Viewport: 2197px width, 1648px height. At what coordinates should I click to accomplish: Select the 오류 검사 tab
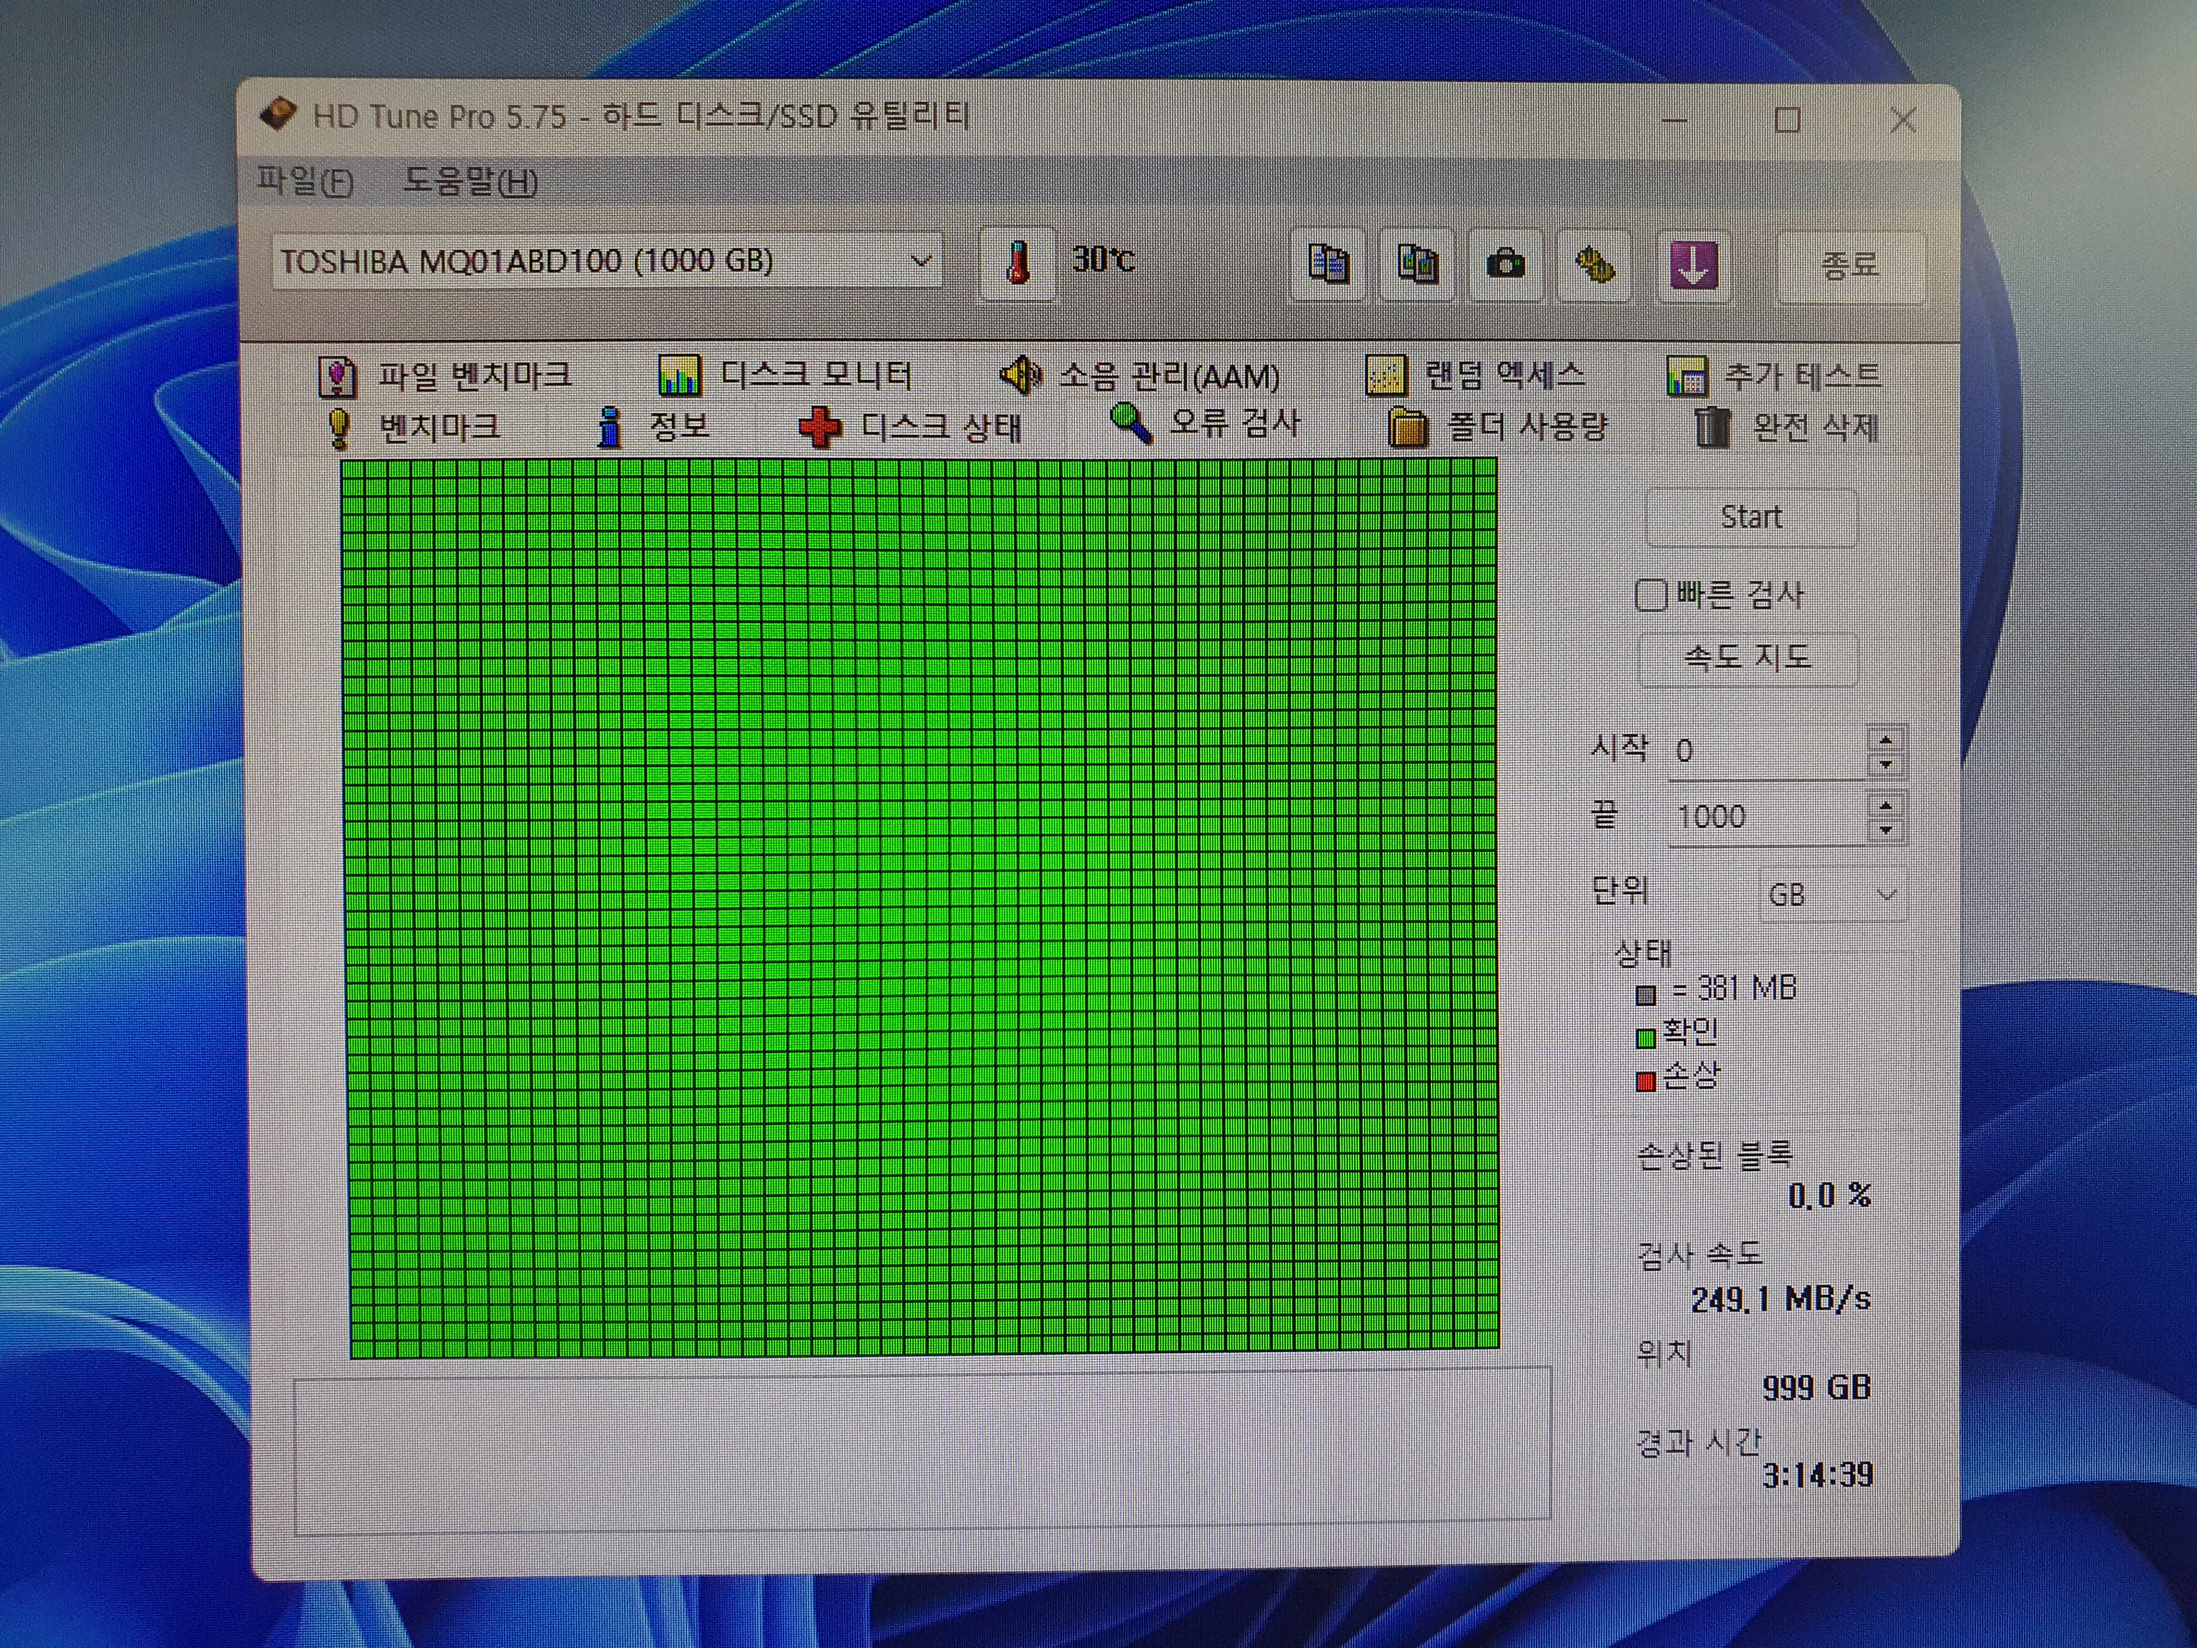tap(1205, 424)
